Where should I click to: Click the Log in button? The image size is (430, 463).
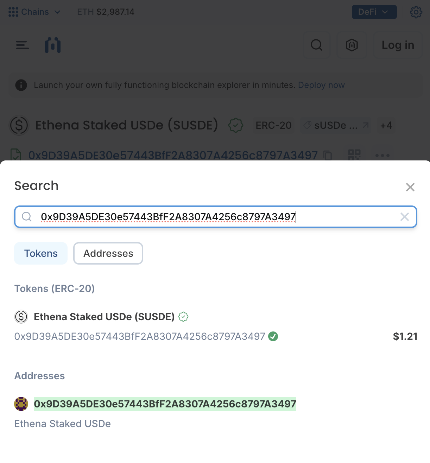tap(398, 45)
